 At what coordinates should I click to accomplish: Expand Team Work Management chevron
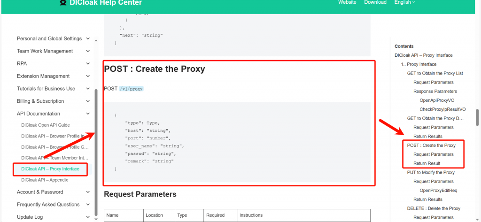88,51
